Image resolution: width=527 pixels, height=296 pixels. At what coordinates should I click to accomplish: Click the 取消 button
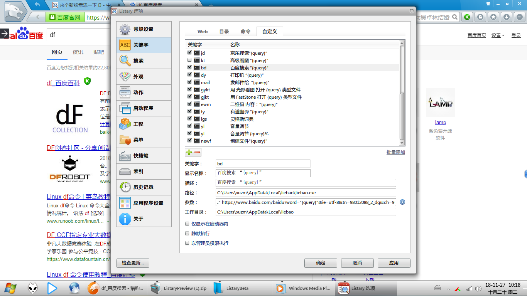(x=357, y=263)
